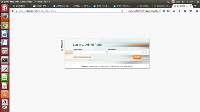Viewport: 200px width, 112px height.
Task: Click the Login button
Action: pos(137,57)
